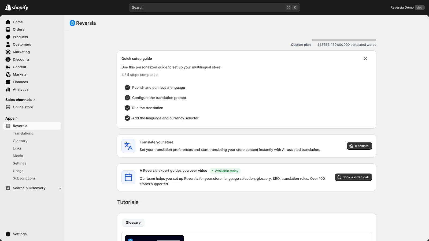429x241 pixels.
Task: Click the Reversia Demo store account
Action: [x=402, y=7]
